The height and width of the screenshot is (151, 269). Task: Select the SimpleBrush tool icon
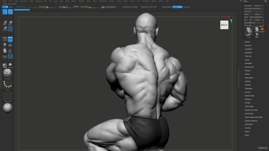point(262,29)
